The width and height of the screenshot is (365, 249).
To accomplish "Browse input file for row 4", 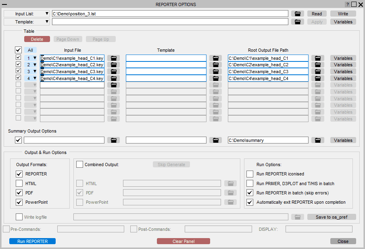I will click(x=113, y=78).
